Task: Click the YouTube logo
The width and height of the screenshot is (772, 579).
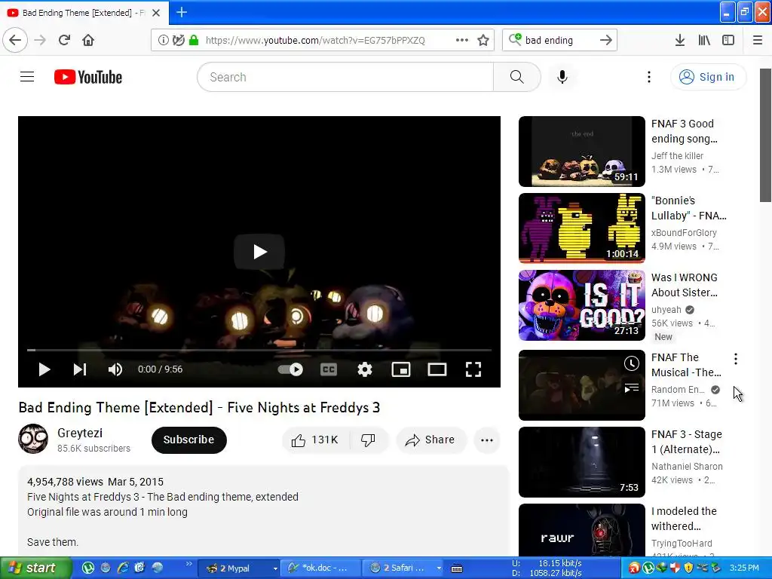Action: [x=88, y=77]
